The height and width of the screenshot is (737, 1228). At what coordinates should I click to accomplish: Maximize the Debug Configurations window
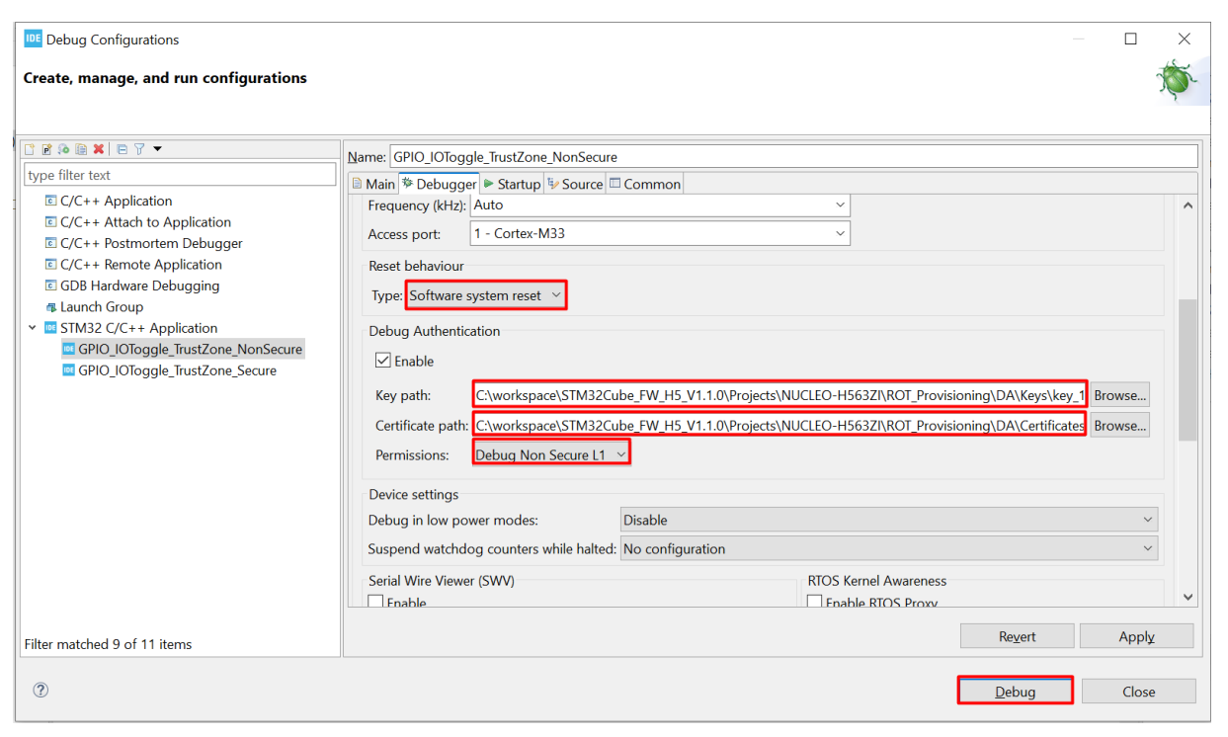pos(1130,40)
